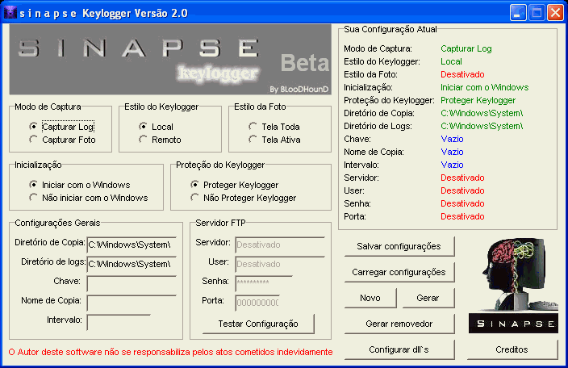This screenshot has width=568, height=368.
Task: Select Tela Ativa radio button
Action: [253, 140]
